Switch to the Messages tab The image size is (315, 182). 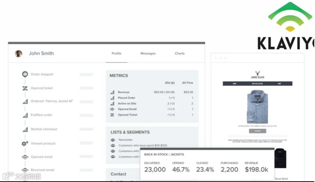(x=148, y=53)
